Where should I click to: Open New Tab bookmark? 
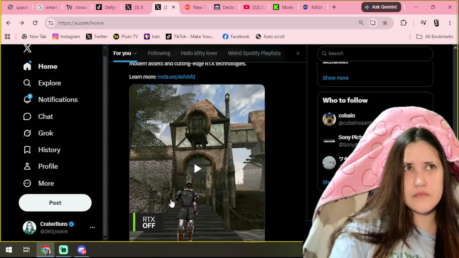pos(34,37)
